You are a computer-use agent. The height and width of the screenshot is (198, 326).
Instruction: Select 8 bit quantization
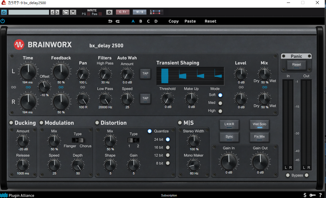coord(167,163)
